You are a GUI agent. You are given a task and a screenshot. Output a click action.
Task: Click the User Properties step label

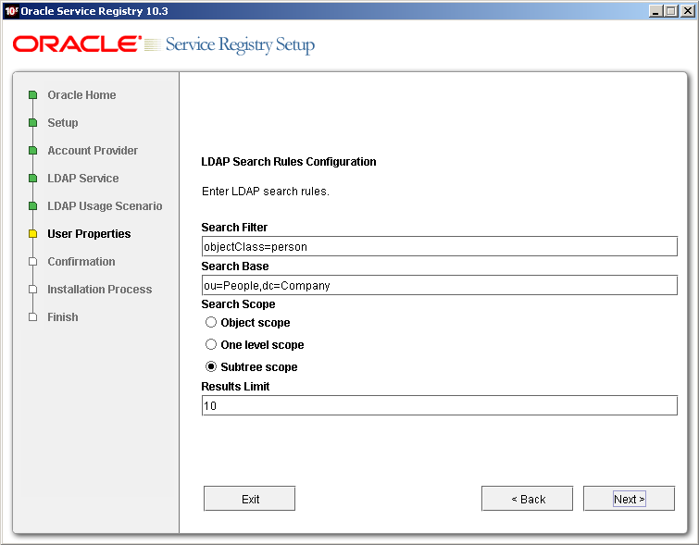89,234
